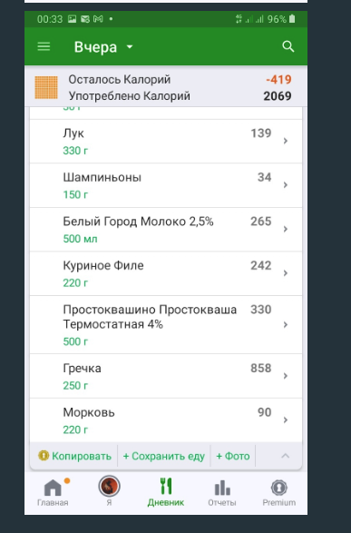Open the Я profile avatar
351x533 pixels.
109,486
